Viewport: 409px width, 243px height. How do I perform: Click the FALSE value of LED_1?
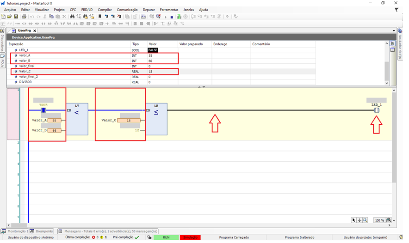pos(153,50)
